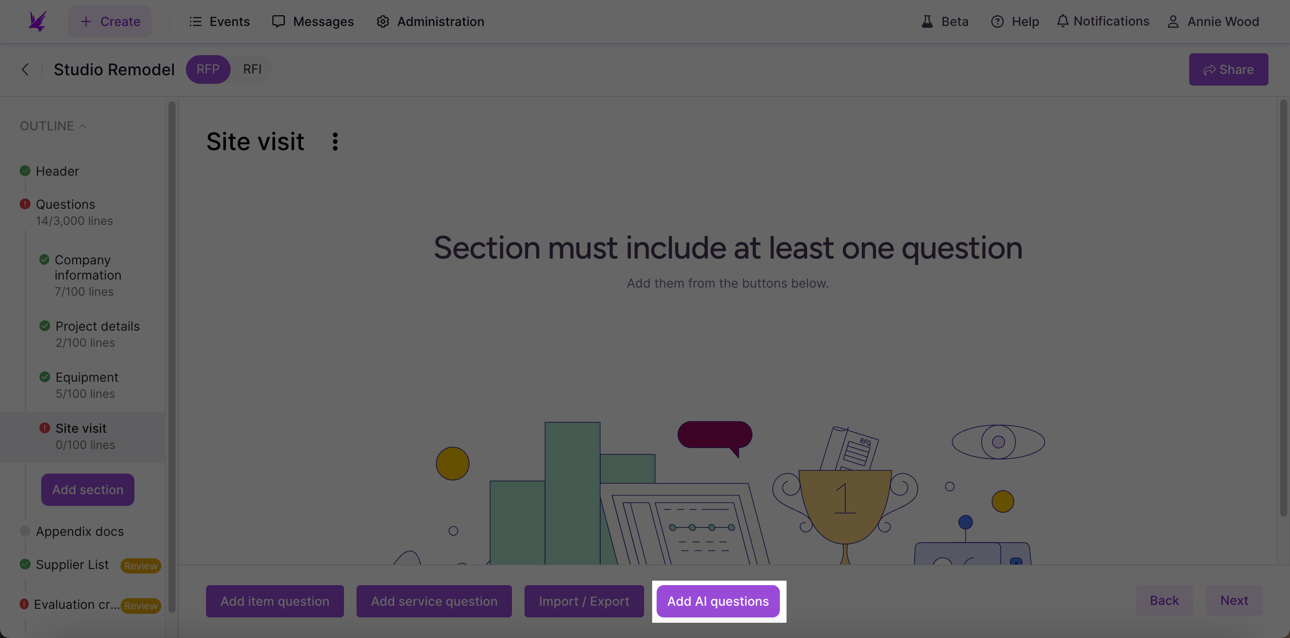Open Help via question mark icon
Viewport: 1290px width, 638px height.
click(997, 22)
